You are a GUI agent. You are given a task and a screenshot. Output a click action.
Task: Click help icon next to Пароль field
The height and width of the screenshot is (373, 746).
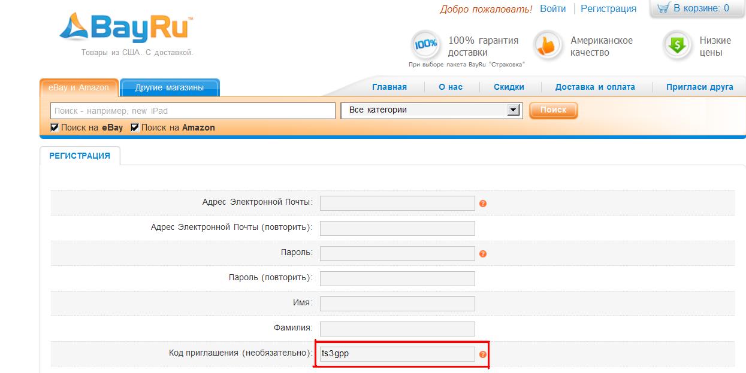tap(483, 254)
